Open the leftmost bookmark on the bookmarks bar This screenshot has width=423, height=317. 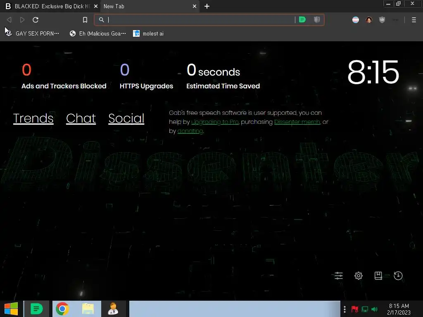pos(32,33)
